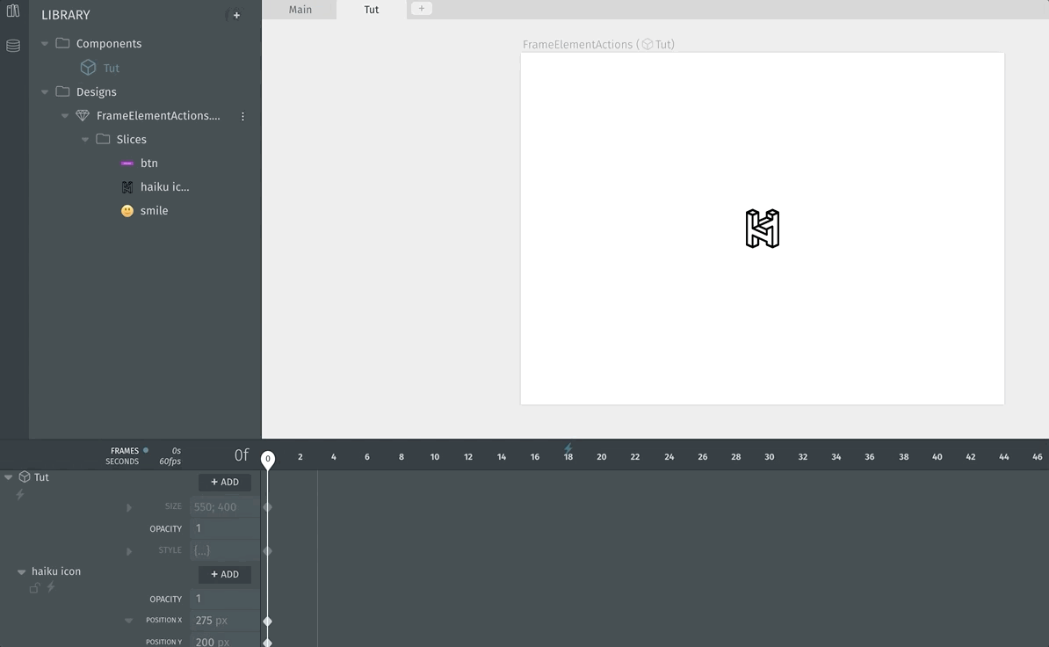
Task: Expand the SIZE property row
Action: click(129, 507)
